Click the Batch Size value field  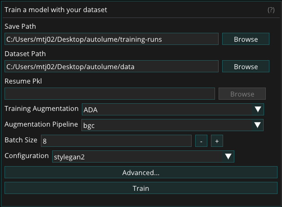pyautogui.click(x=116, y=141)
